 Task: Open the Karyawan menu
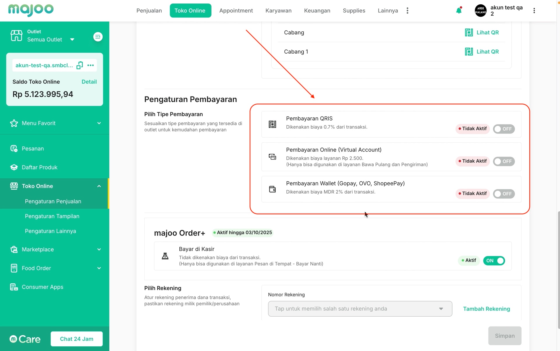click(x=278, y=10)
